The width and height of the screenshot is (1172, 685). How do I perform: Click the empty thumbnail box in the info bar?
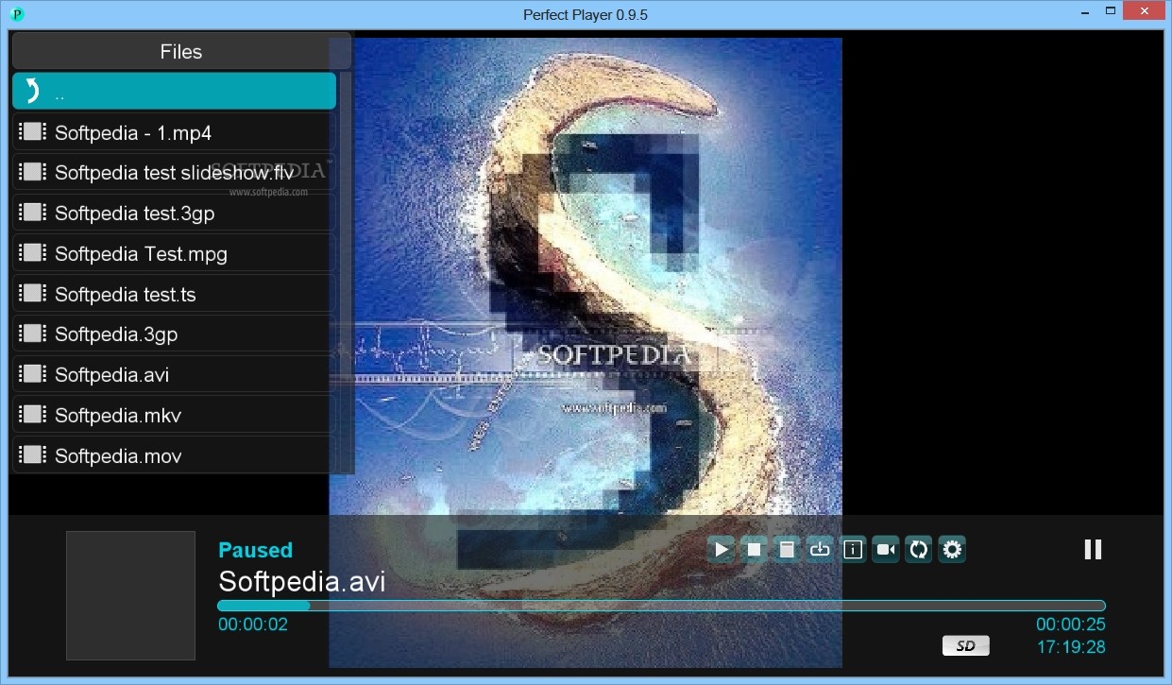[130, 595]
